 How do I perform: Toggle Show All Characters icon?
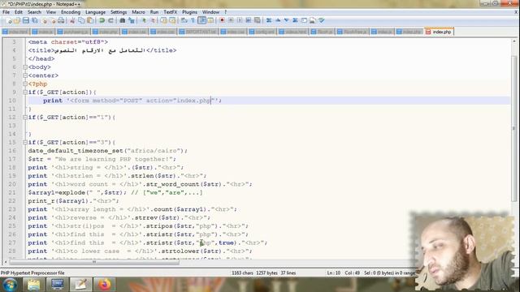click(x=193, y=20)
